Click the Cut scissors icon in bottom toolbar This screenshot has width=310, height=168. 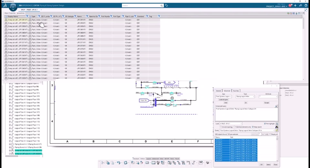point(103,163)
